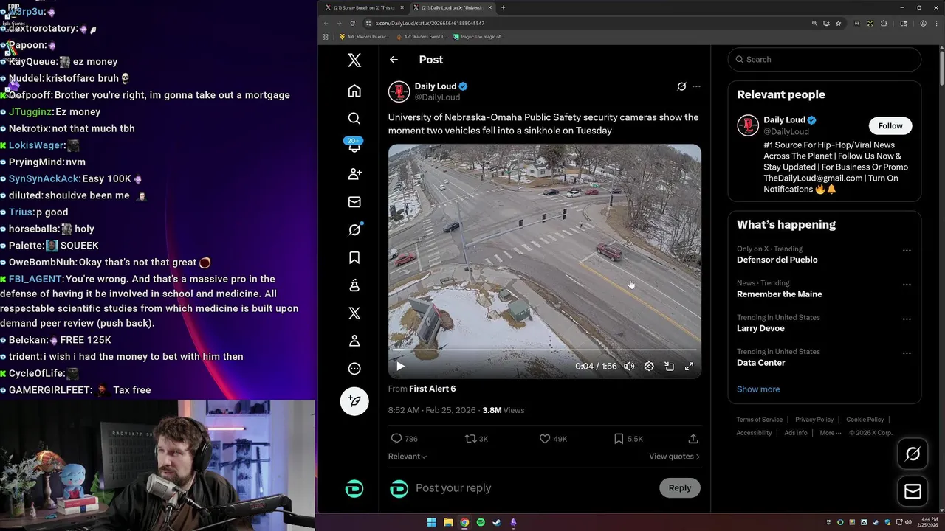Open the X logo home link in sidebar
945x531 pixels.
(354, 60)
